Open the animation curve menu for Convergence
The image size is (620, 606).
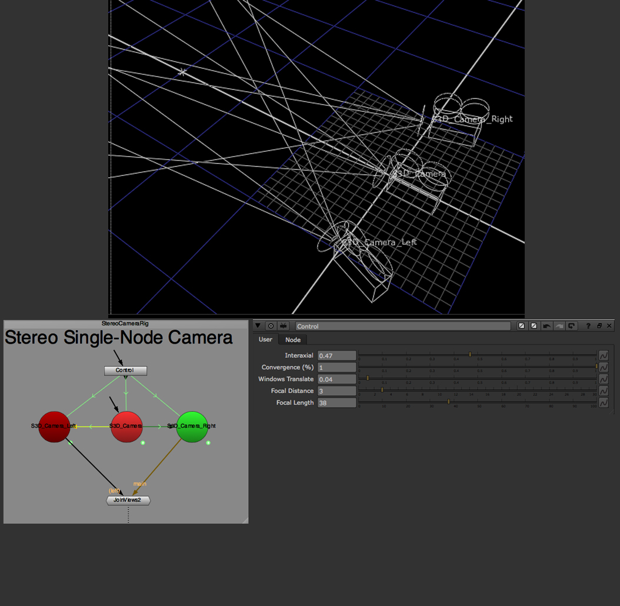(603, 367)
